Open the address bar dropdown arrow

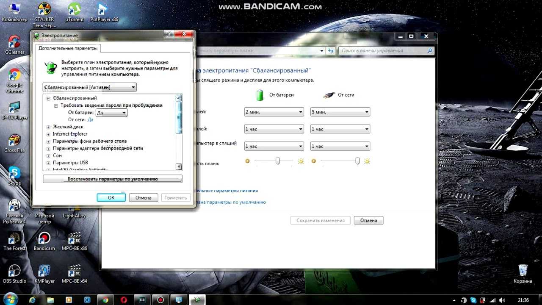(x=322, y=50)
